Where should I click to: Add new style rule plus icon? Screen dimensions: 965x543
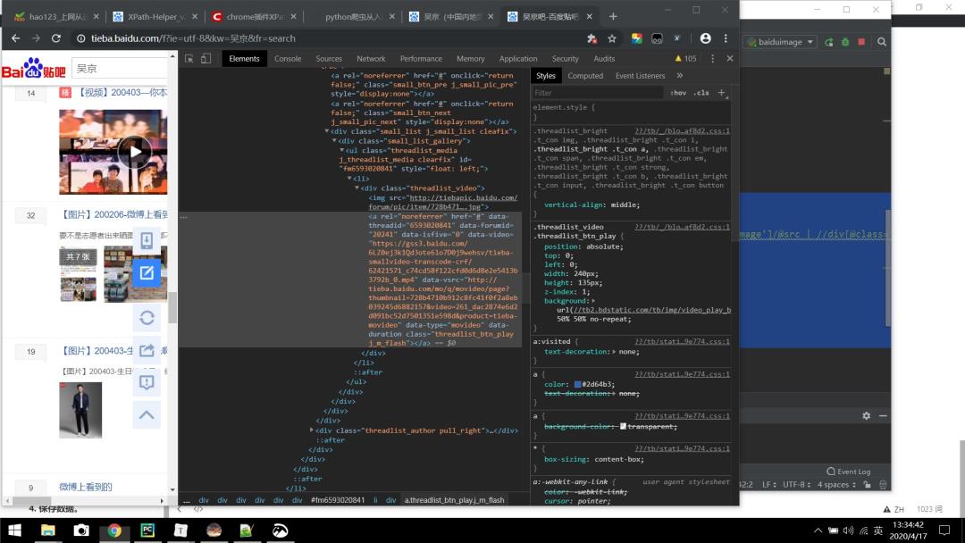pos(722,93)
